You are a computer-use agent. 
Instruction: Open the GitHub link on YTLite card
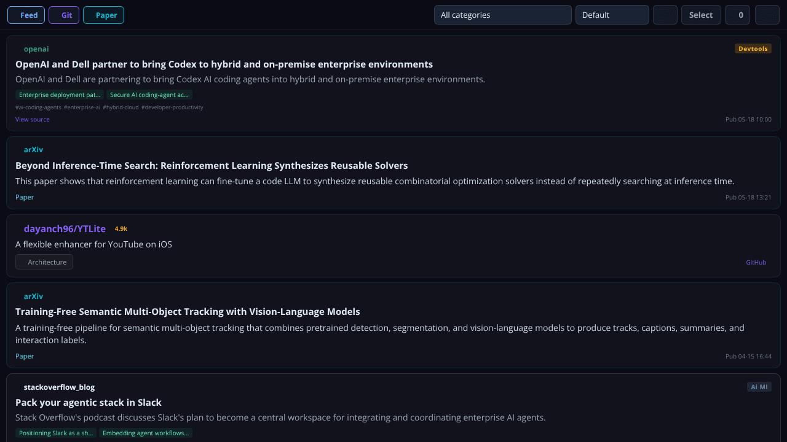point(756,262)
